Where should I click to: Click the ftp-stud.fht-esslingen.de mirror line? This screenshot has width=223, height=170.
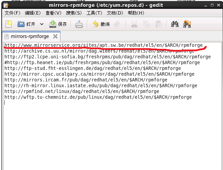pos(93,68)
